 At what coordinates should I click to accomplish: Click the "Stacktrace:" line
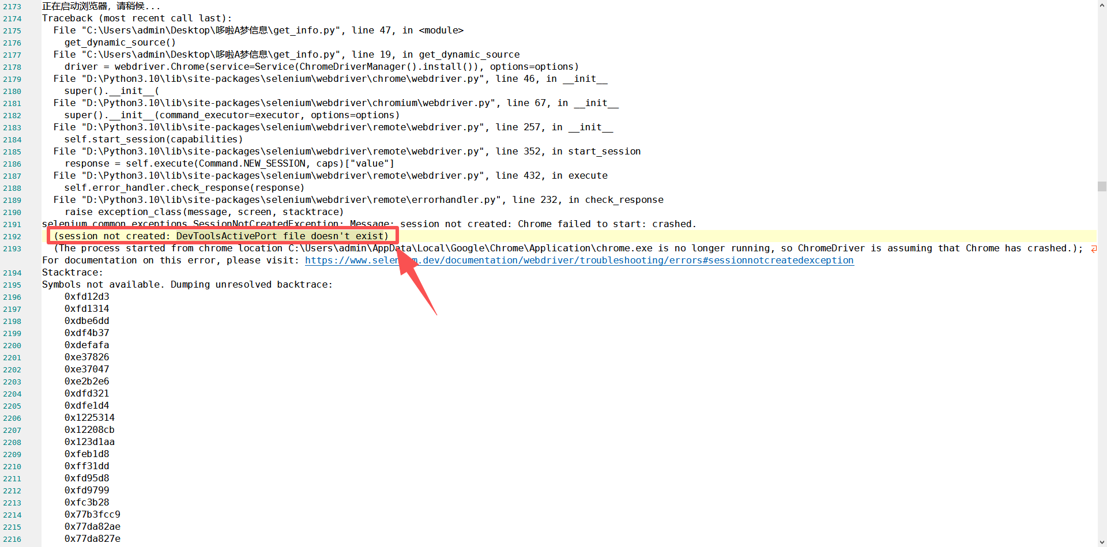point(72,273)
